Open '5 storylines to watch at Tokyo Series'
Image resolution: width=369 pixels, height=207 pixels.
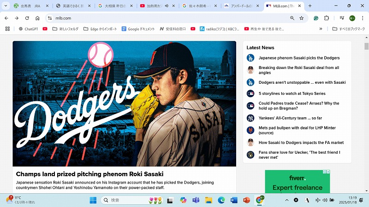click(292, 93)
